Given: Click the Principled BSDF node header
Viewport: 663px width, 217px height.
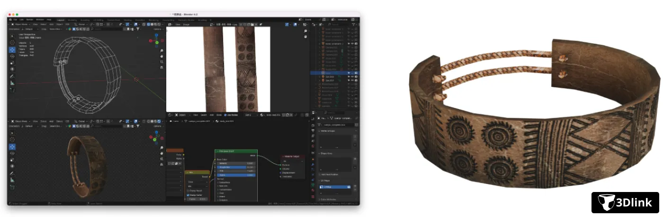Looking at the screenshot, I should coord(236,151).
